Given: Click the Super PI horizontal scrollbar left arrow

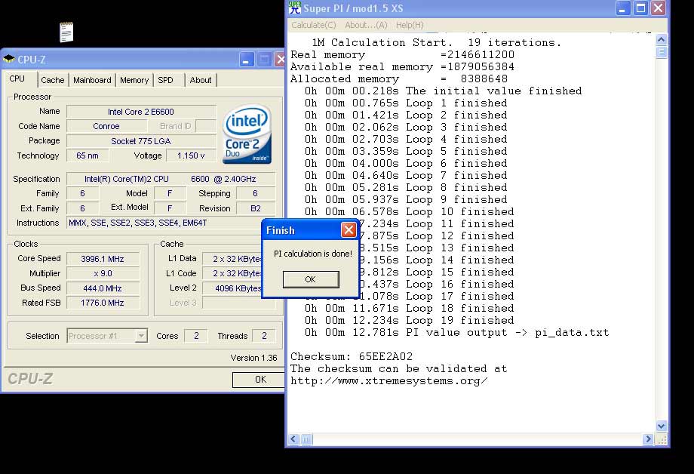Looking at the screenshot, I should [x=293, y=439].
